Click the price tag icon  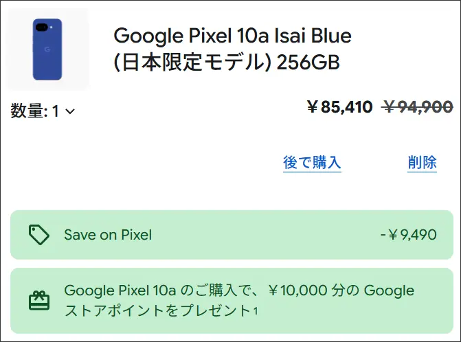click(38, 235)
